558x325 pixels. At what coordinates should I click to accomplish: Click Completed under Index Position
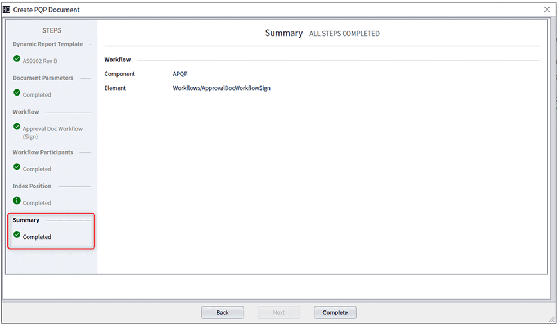tap(37, 203)
